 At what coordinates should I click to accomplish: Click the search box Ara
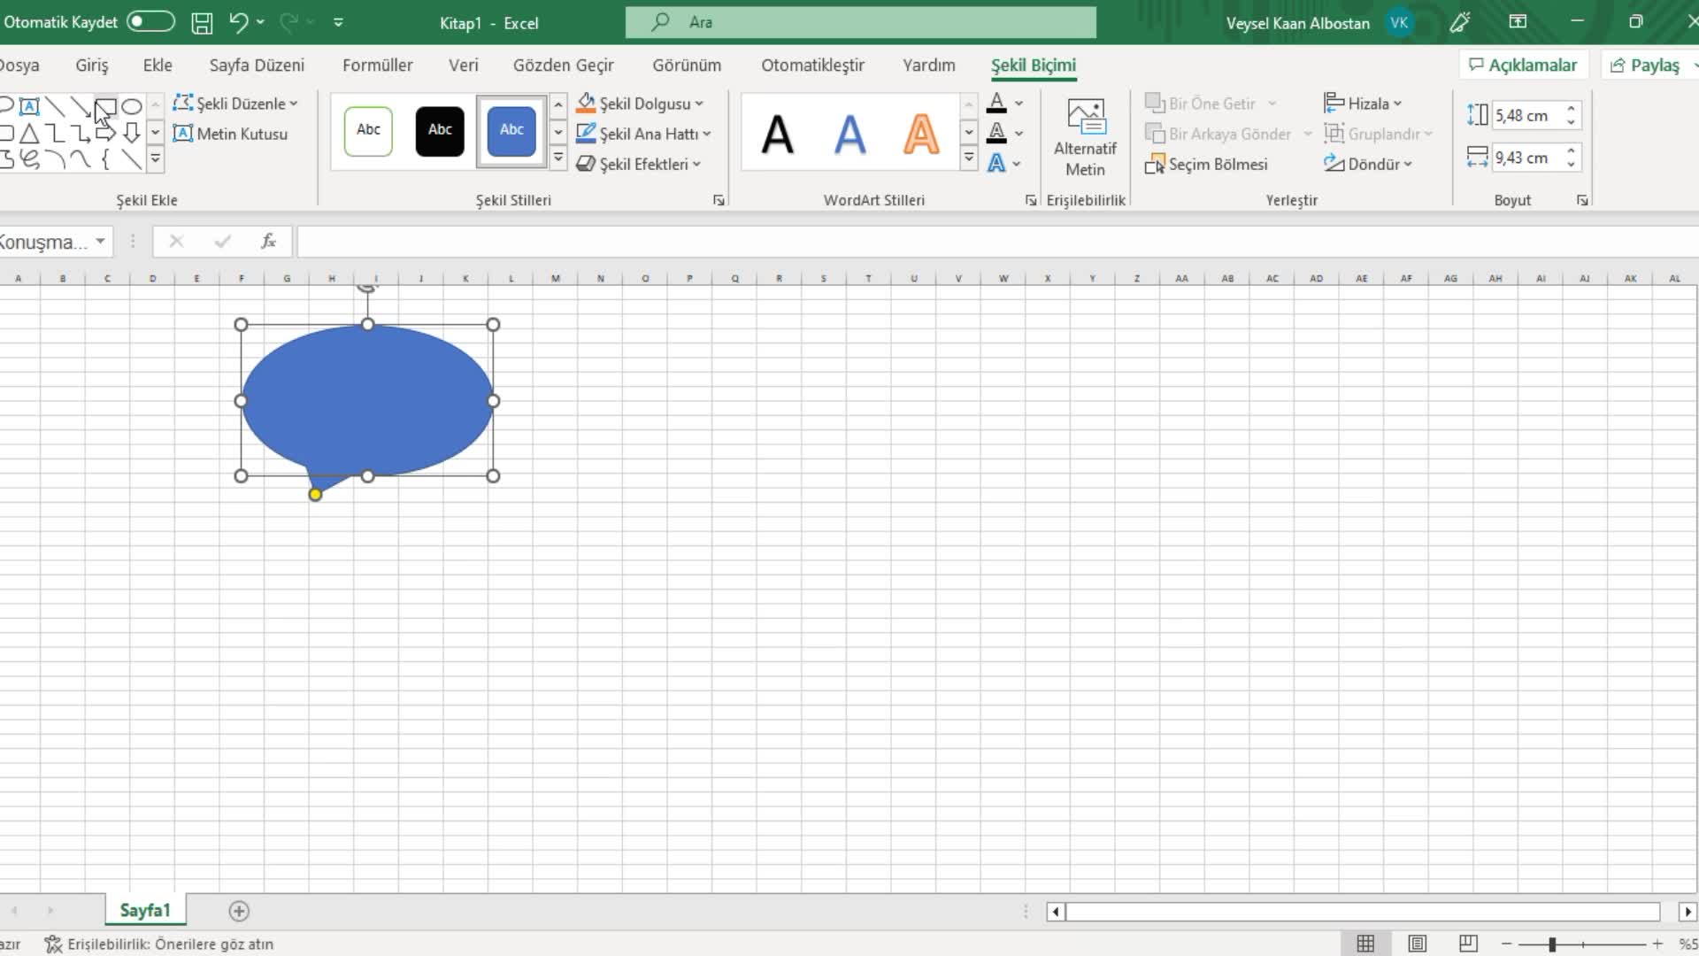[860, 22]
